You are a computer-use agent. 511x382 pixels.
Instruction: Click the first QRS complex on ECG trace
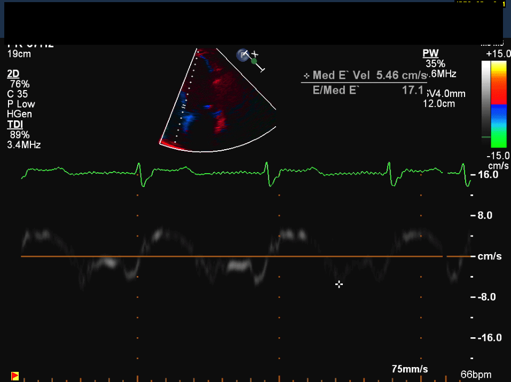140,174
